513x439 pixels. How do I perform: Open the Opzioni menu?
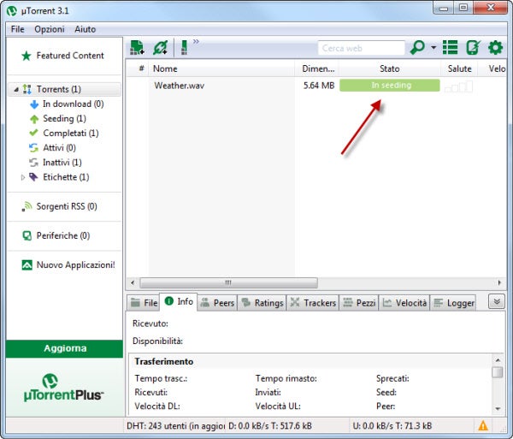(x=50, y=29)
